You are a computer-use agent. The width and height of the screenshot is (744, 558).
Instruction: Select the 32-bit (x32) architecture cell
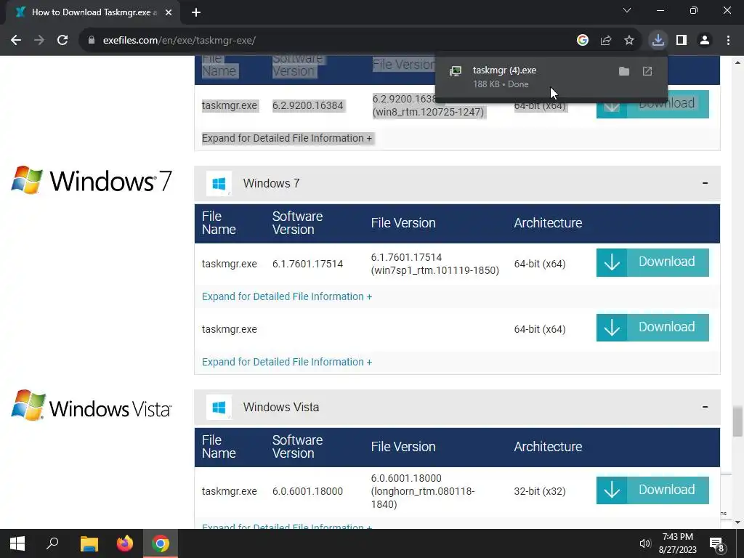(540, 491)
